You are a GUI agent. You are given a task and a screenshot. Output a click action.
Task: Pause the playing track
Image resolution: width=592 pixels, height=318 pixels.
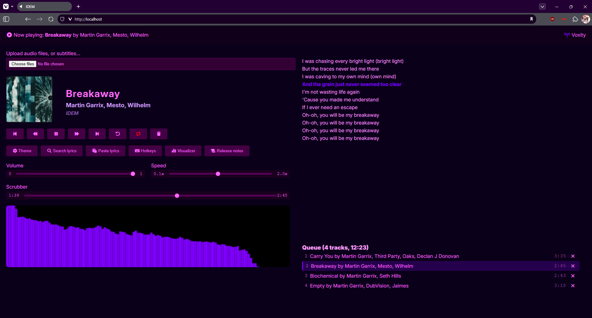click(x=56, y=134)
